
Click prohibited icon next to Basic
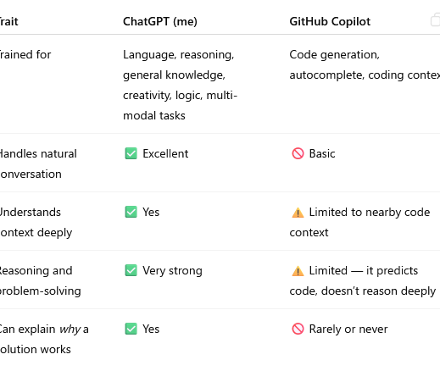298,153
